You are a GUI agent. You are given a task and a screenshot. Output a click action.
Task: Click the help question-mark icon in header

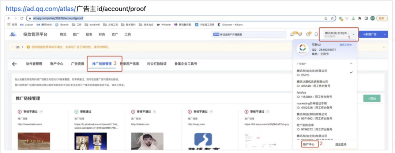308,35
